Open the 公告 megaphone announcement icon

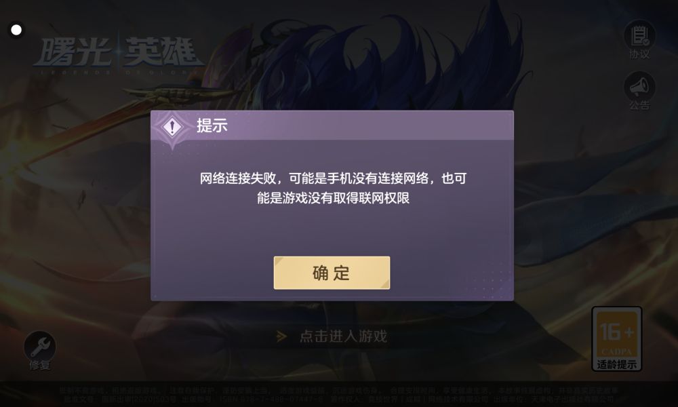[639, 87]
